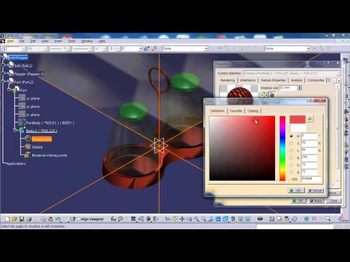
Task: Click the camera capture icon
Action: point(260,219)
